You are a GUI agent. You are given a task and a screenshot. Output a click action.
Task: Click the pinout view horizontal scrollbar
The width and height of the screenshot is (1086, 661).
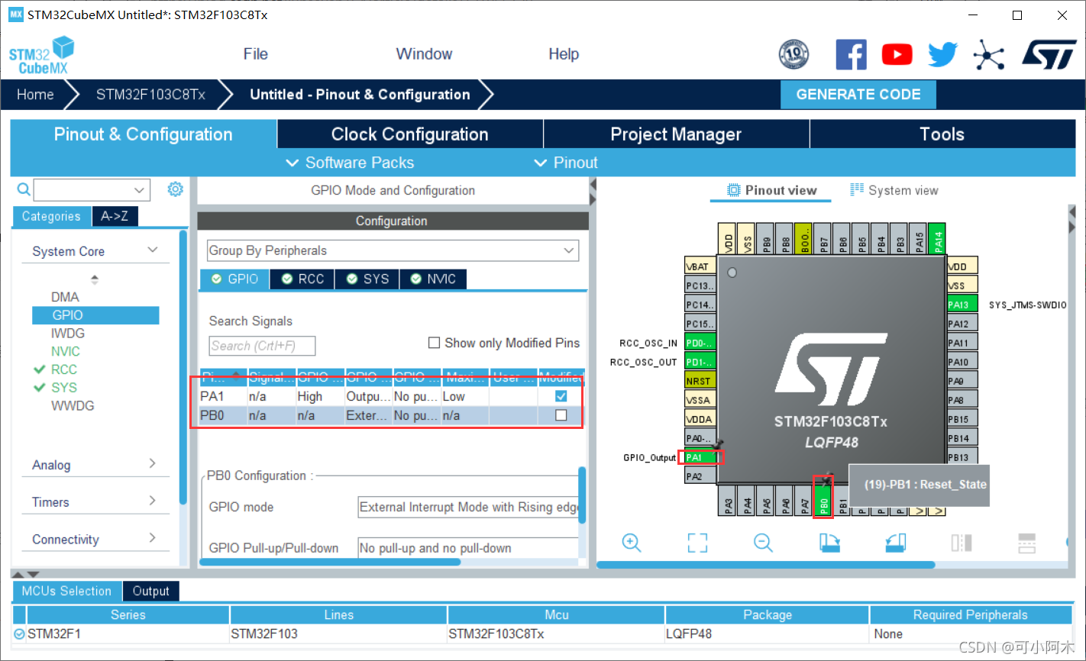pos(766,565)
